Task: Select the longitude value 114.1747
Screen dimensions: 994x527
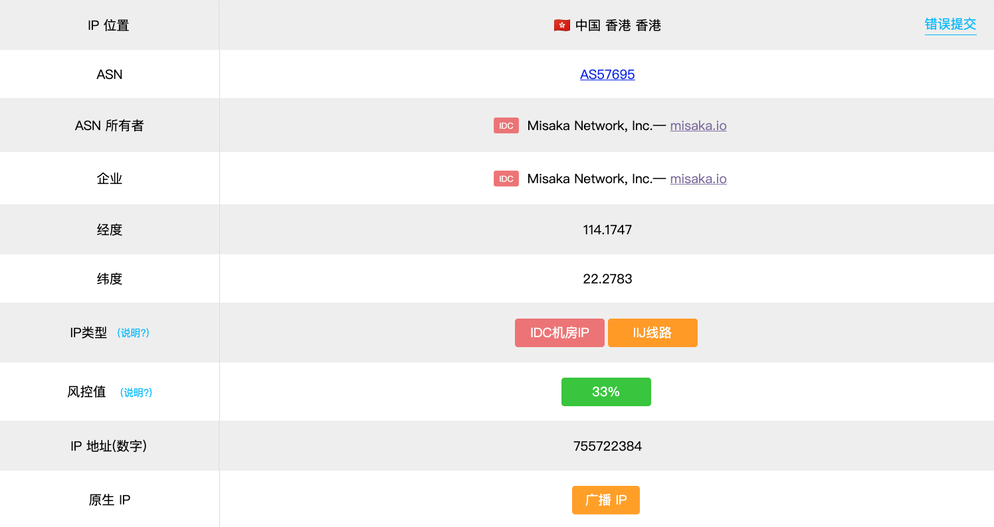Action: point(607,230)
